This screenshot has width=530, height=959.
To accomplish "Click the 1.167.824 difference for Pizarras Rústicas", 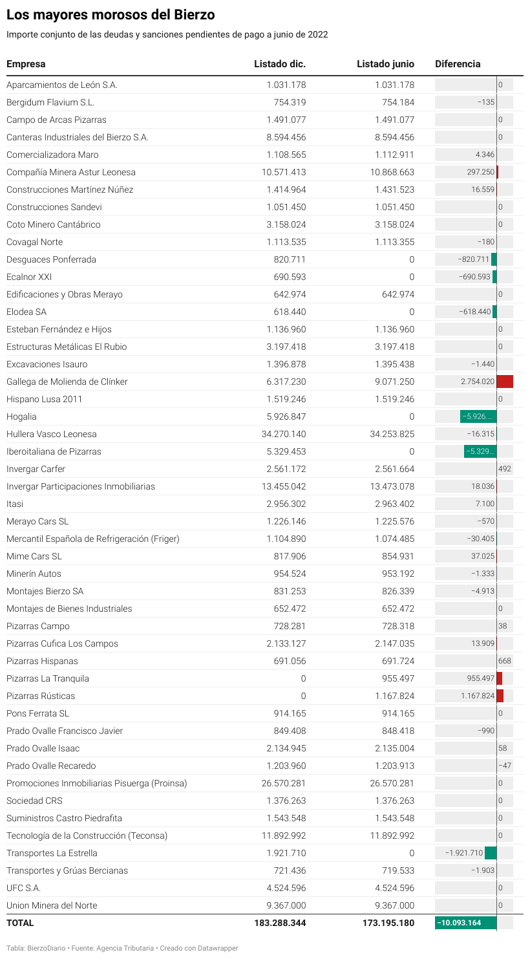I will click(478, 696).
